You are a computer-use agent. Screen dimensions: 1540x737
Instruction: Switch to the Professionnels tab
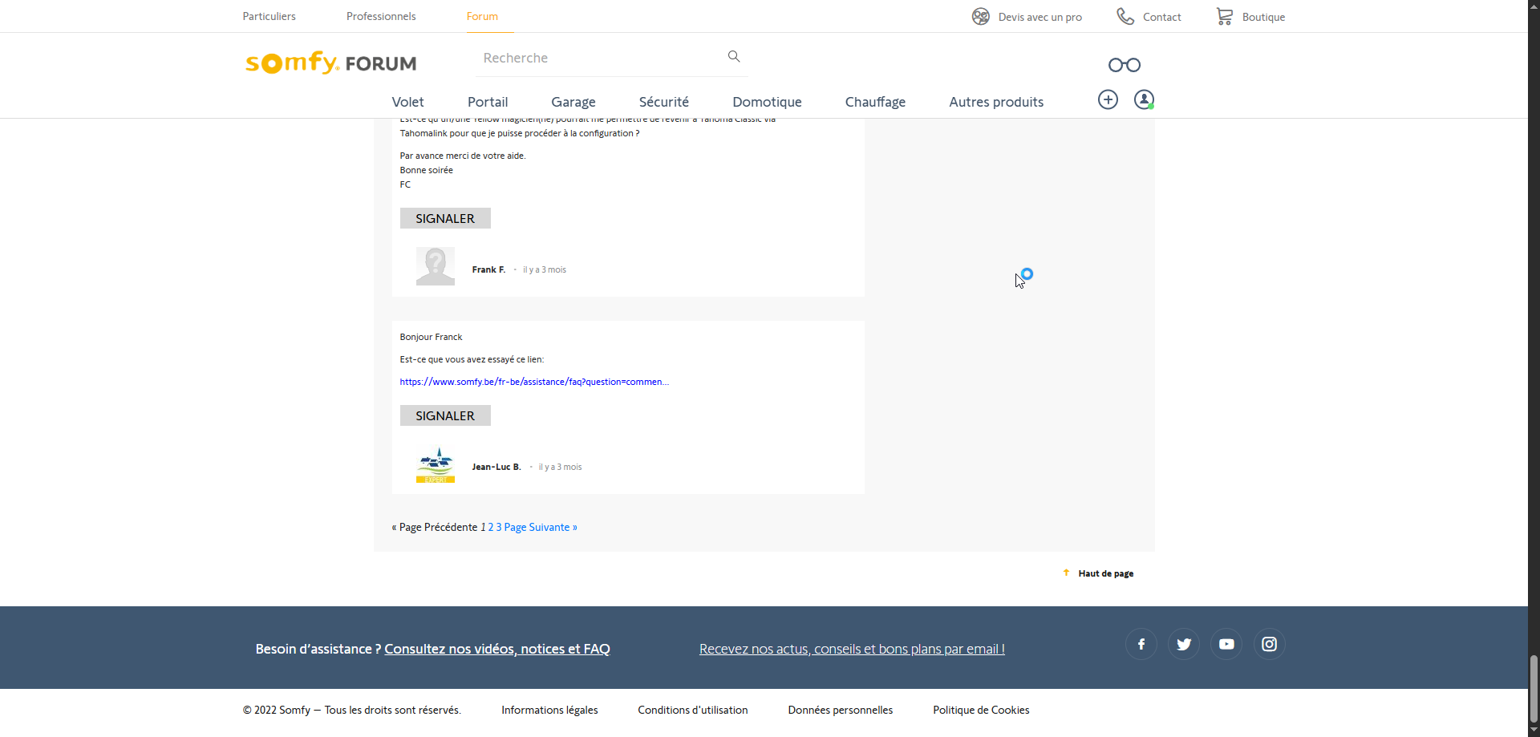[x=381, y=16]
